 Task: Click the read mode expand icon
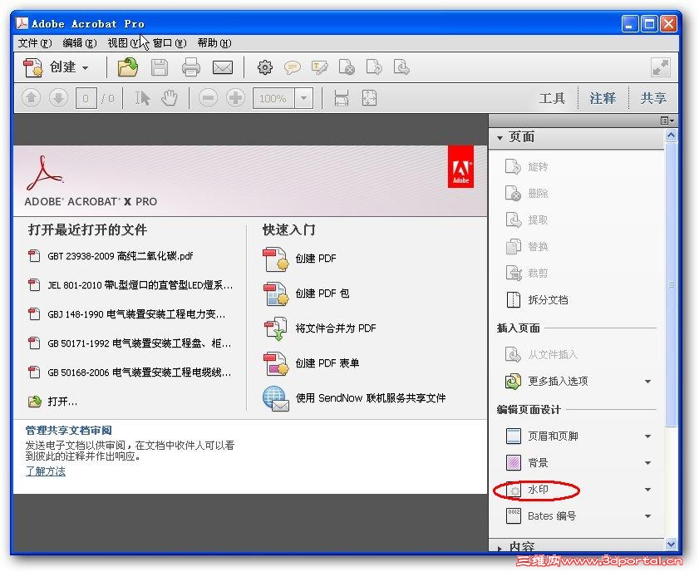pos(660,68)
